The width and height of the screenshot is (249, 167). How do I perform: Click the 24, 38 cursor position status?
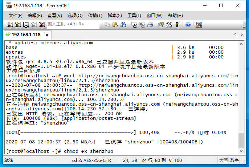pyautogui.click(x=130, y=160)
